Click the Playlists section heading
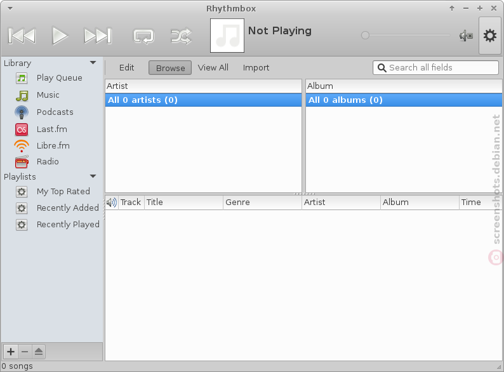Viewport: 504px width, 372px height. 20,176
